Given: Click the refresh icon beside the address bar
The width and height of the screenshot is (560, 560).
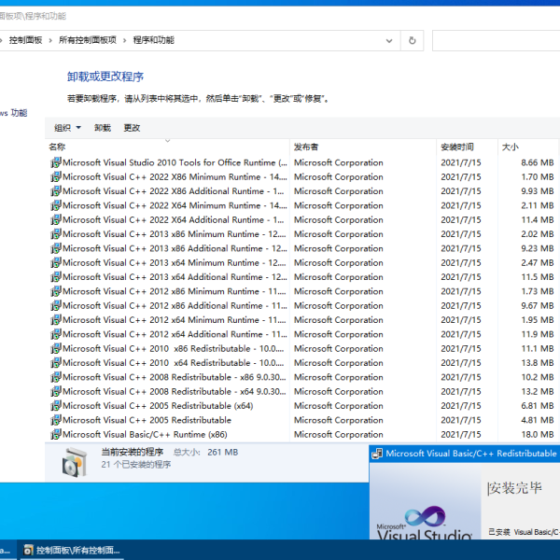Looking at the screenshot, I should (413, 40).
